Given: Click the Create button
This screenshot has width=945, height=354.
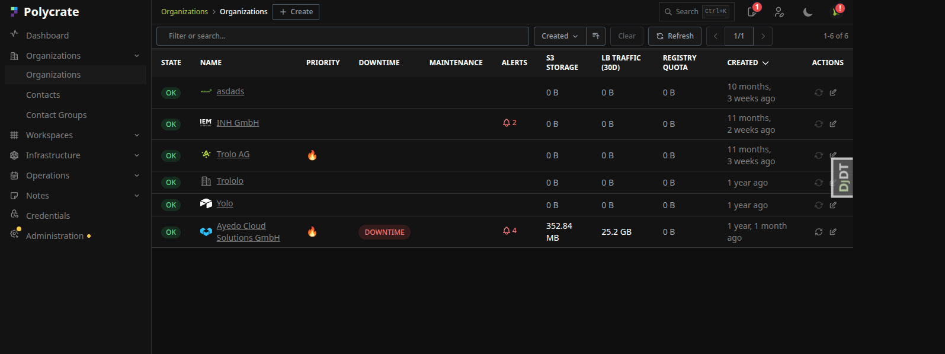Looking at the screenshot, I should 296,12.
